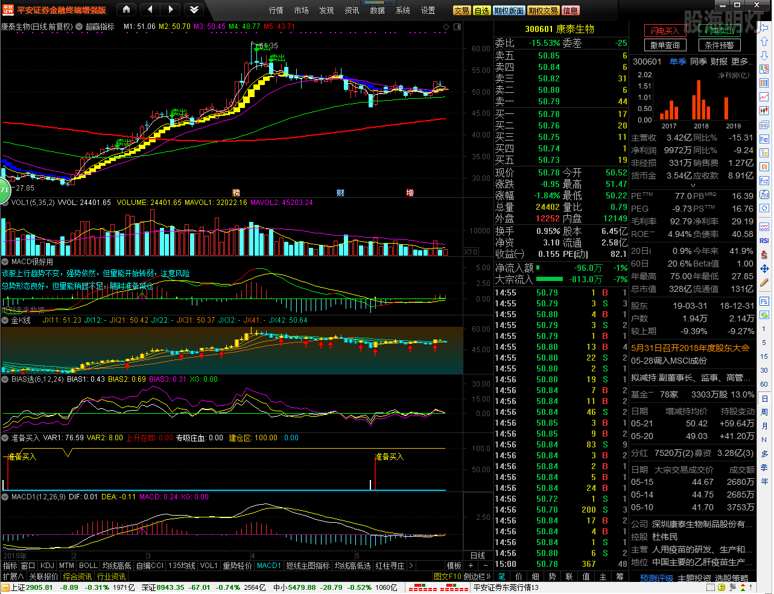Open the 设置 menu
The image size is (774, 594).
tap(428, 10)
